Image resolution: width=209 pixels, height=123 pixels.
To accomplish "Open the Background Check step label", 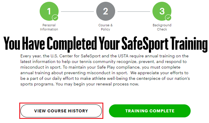I will [x=162, y=27].
